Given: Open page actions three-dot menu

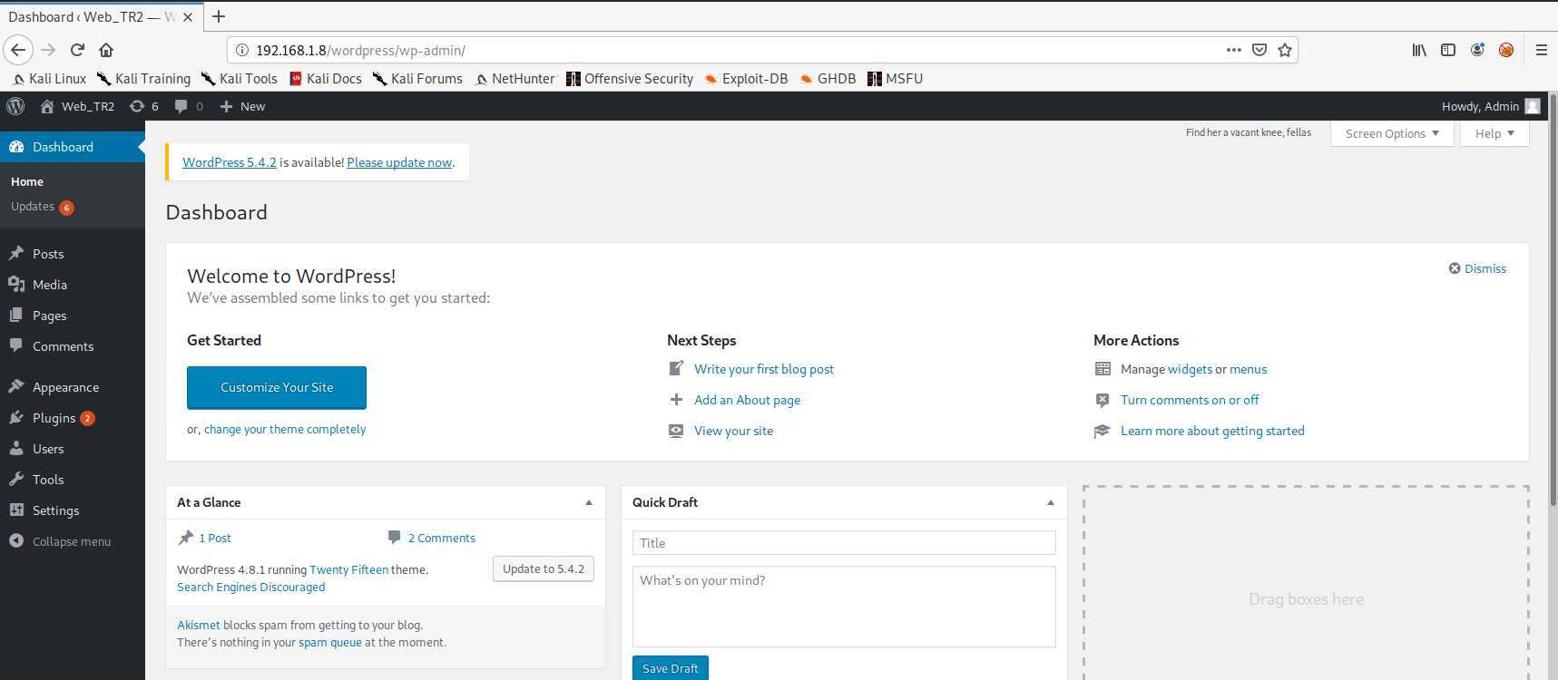Looking at the screenshot, I should click(1234, 50).
